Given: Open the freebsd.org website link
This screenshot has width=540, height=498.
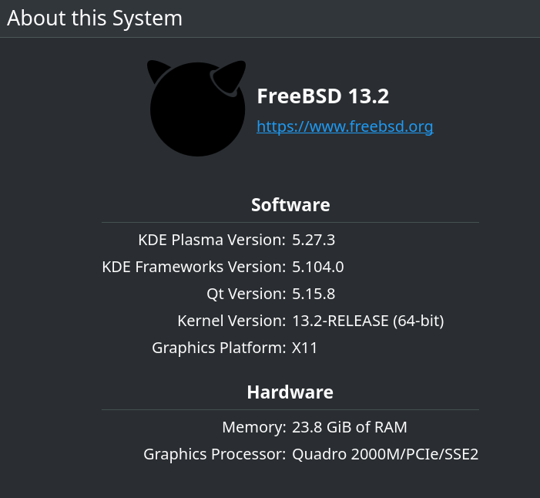Looking at the screenshot, I should pyautogui.click(x=344, y=126).
